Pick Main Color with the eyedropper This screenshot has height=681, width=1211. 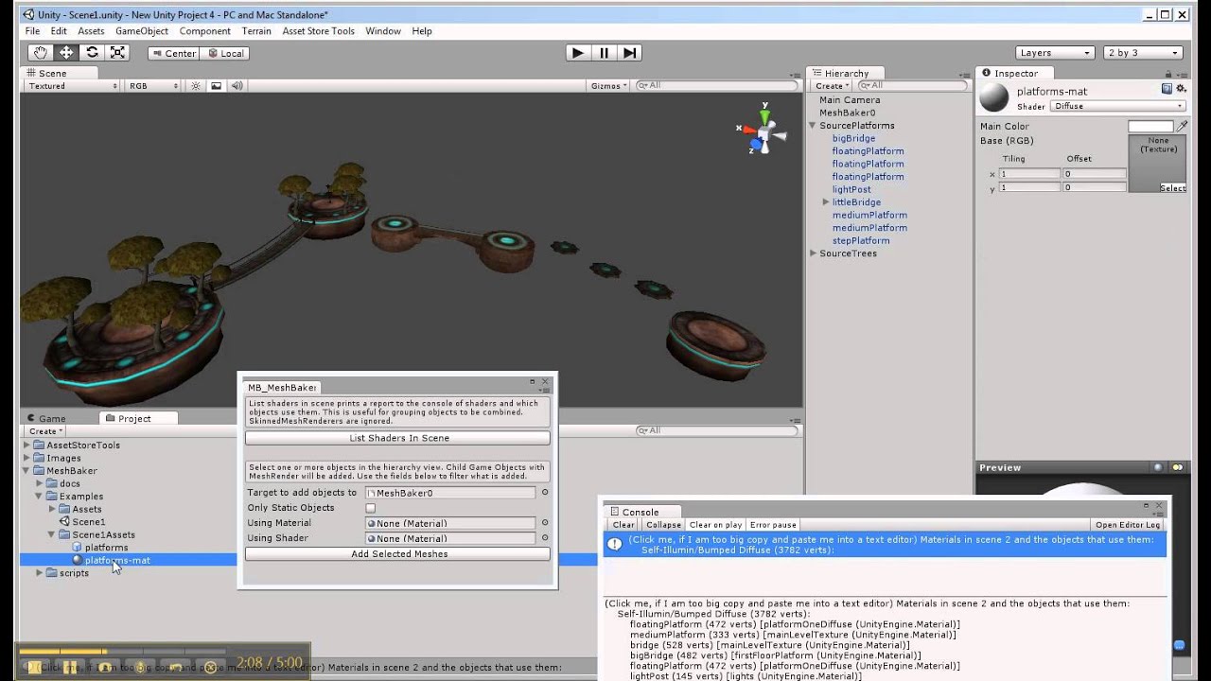tap(1182, 126)
